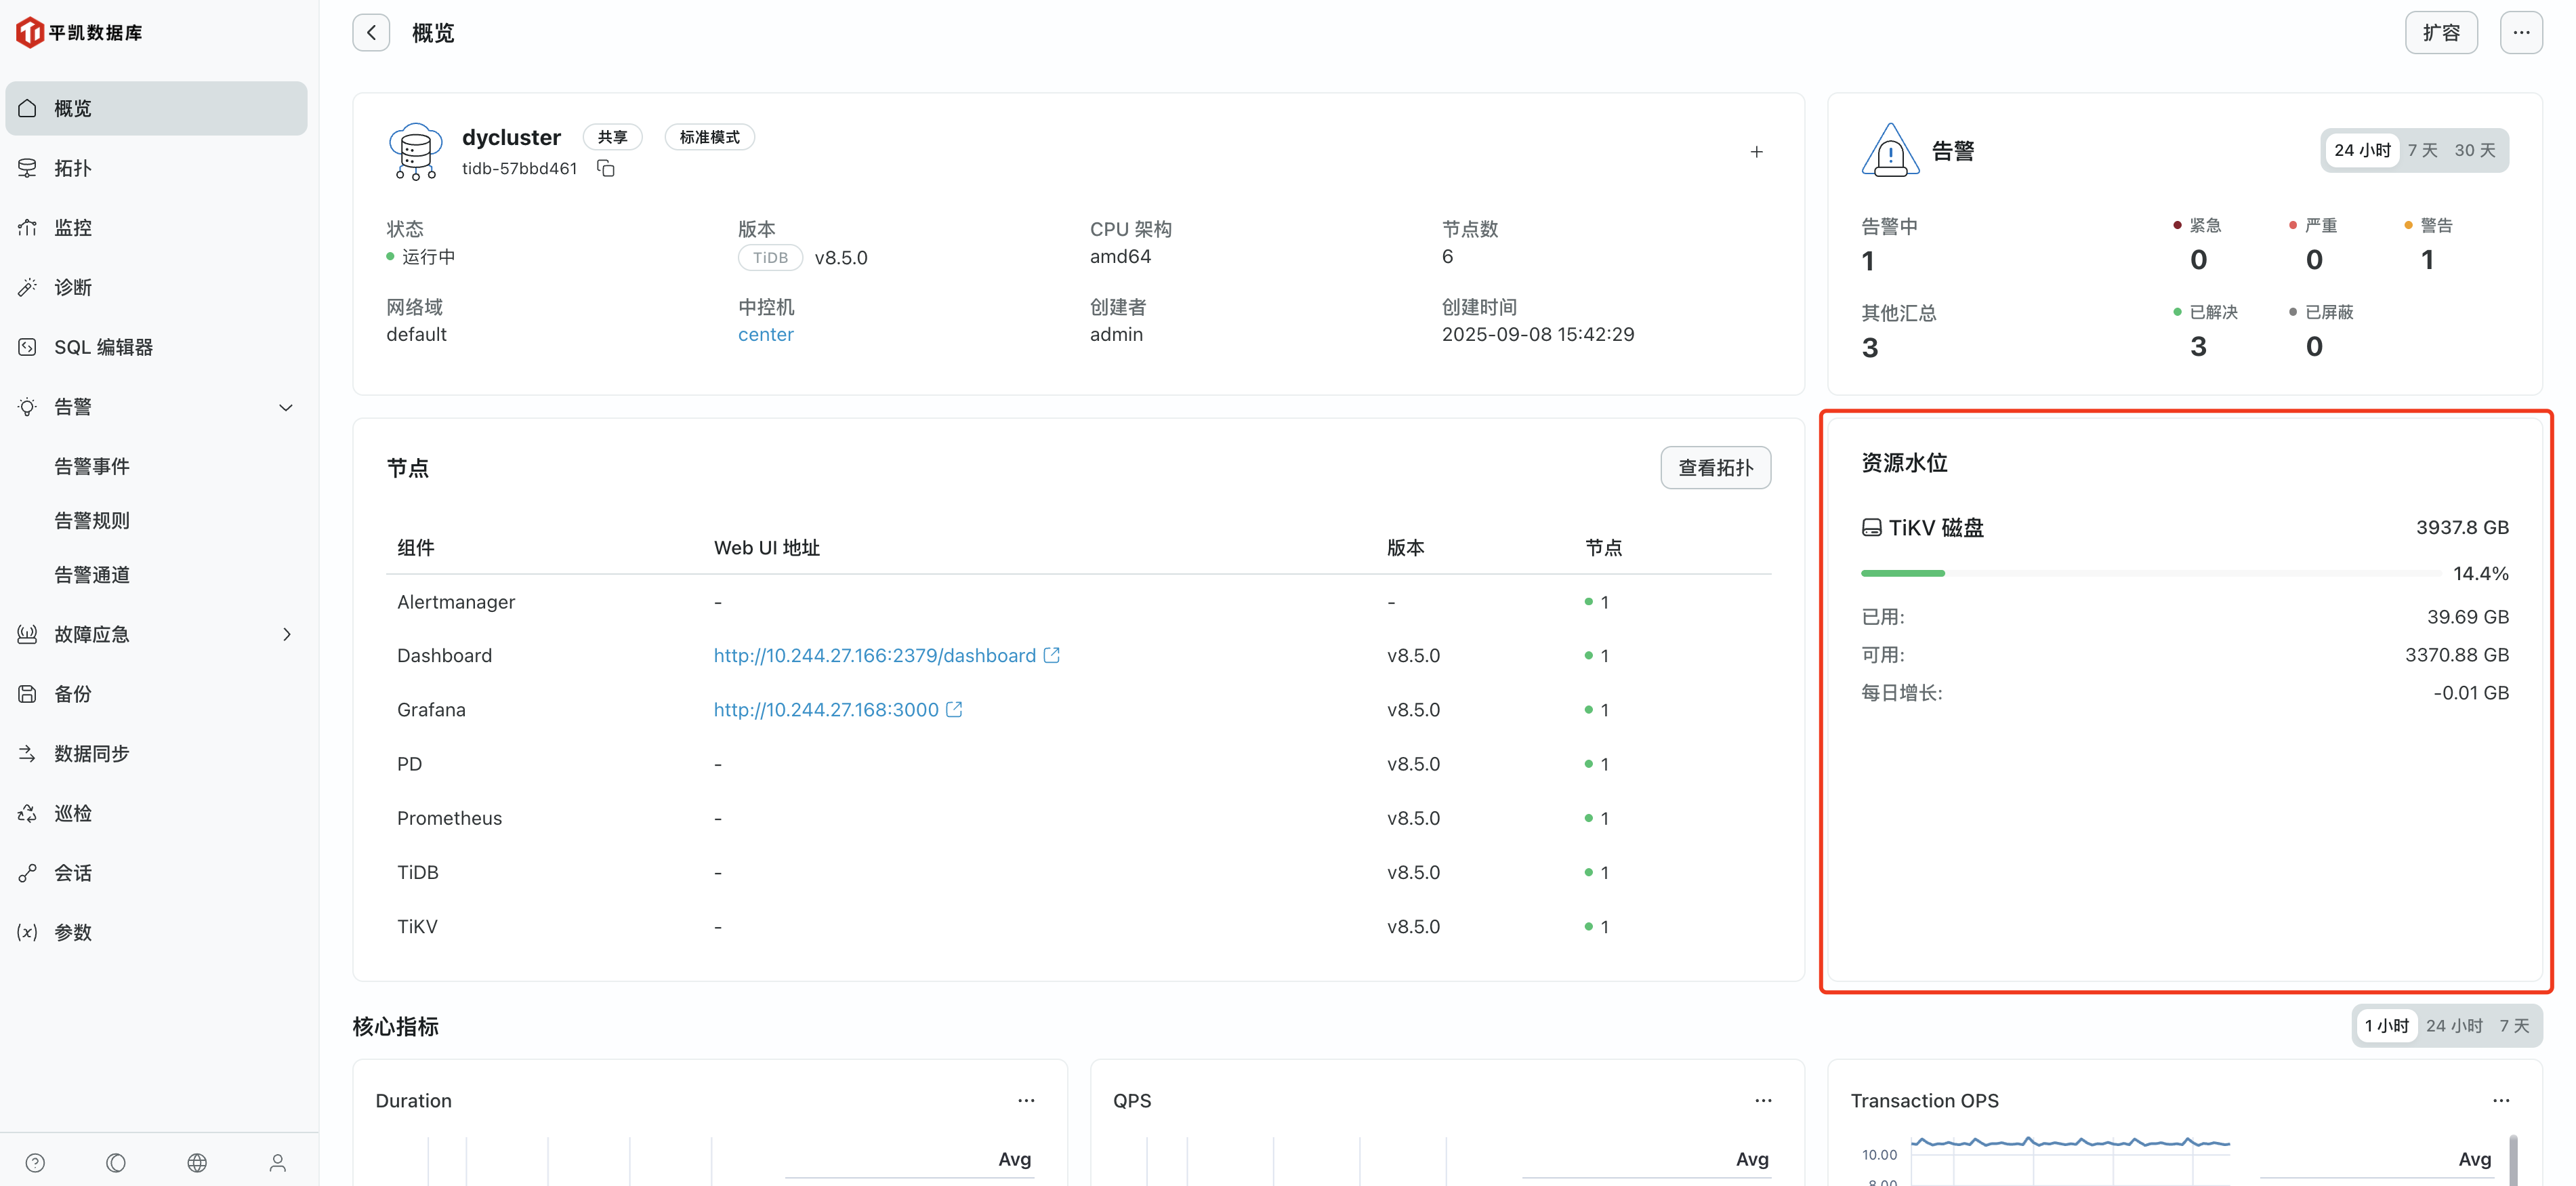Toggle dark mode moon icon

pyautogui.click(x=116, y=1162)
